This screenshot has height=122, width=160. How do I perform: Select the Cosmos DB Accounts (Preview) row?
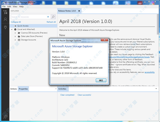[33, 33]
